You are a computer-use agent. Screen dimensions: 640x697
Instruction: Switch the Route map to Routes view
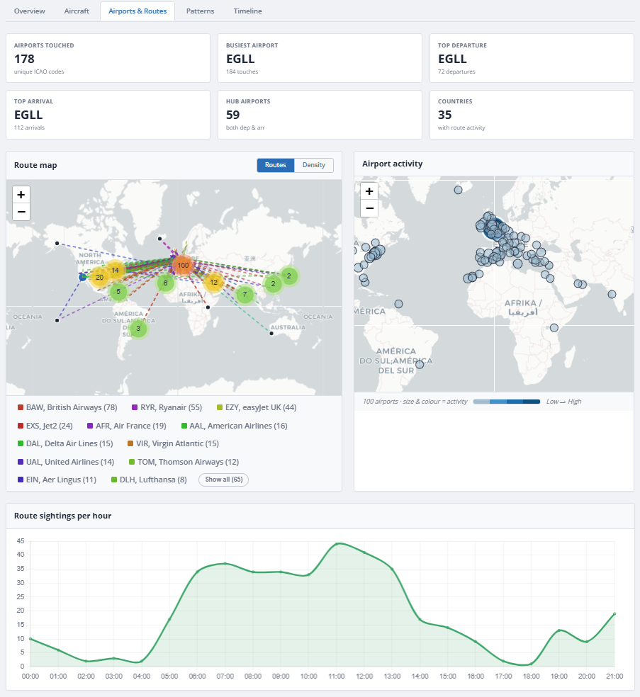(x=275, y=165)
